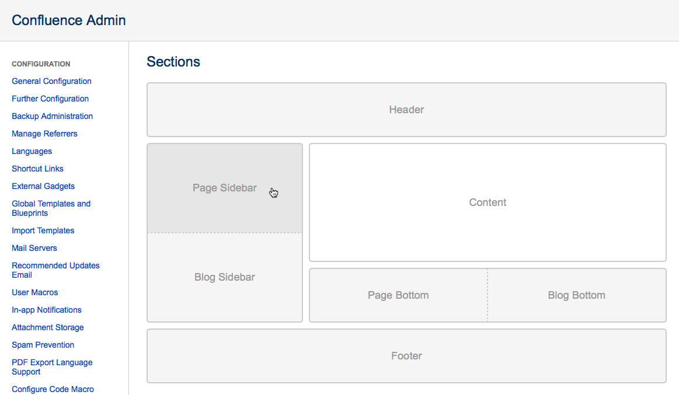Select the Content section
Image resolution: width=679 pixels, height=395 pixels.
click(488, 202)
